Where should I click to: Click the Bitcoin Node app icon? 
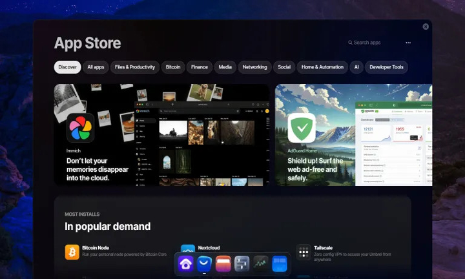[x=72, y=251]
